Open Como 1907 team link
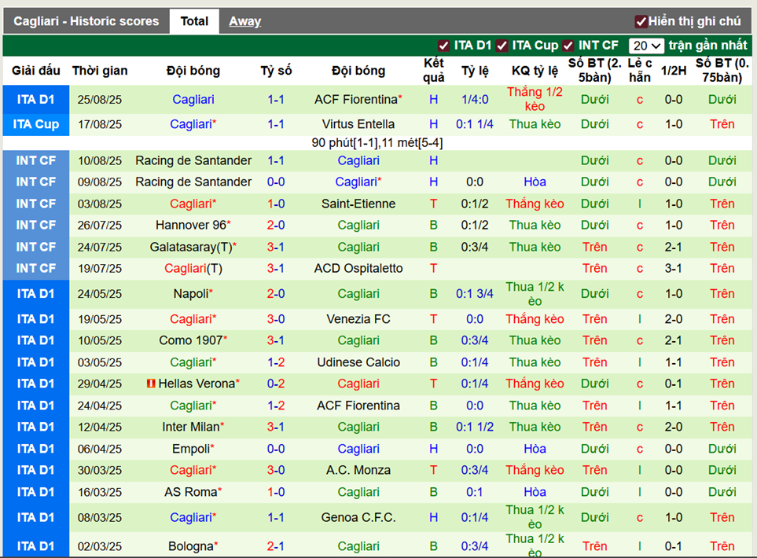Viewport: 757px width, 558px height. [191, 340]
